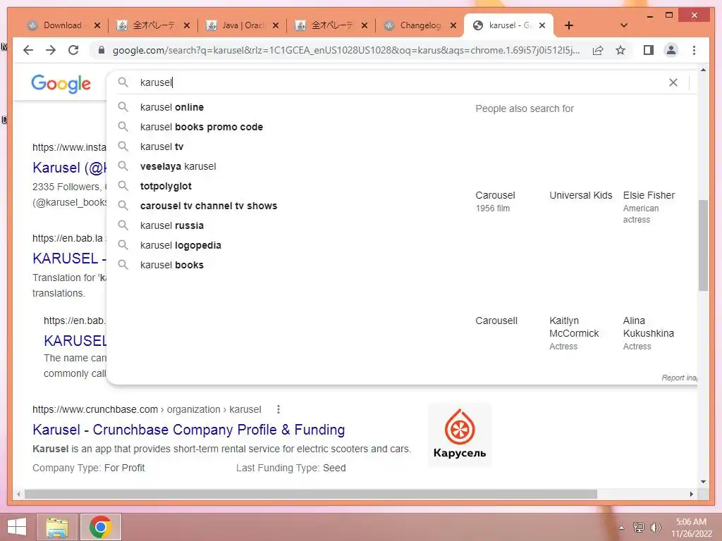This screenshot has width=722, height=541.
Task: Close the karusel Google tab
Action: coord(542,25)
